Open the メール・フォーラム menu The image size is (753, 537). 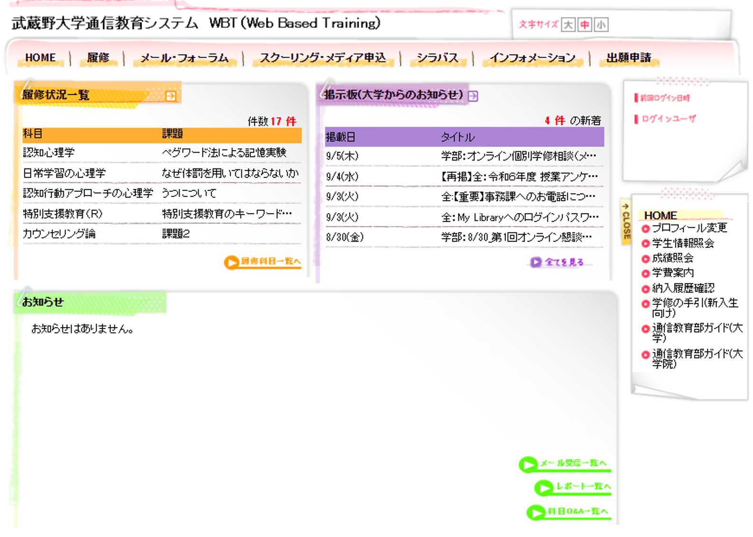pyautogui.click(x=184, y=58)
